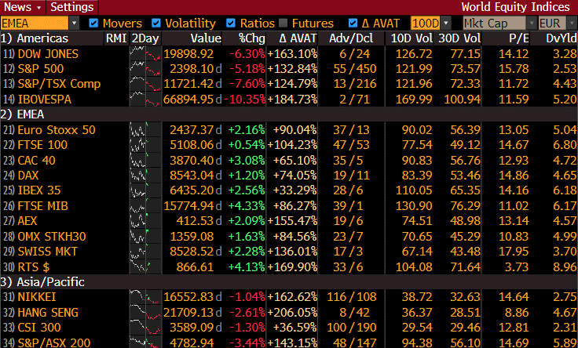Viewport: 578px width, 348px height.
Task: Toggle the Volatility checkbox
Action: (x=156, y=24)
